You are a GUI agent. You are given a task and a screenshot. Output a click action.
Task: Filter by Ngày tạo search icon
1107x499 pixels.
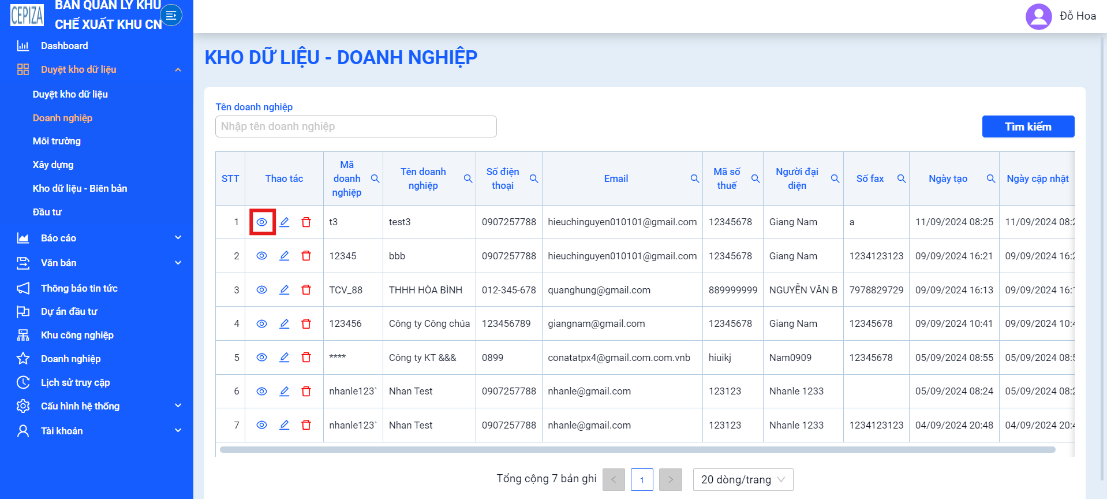pos(991,178)
